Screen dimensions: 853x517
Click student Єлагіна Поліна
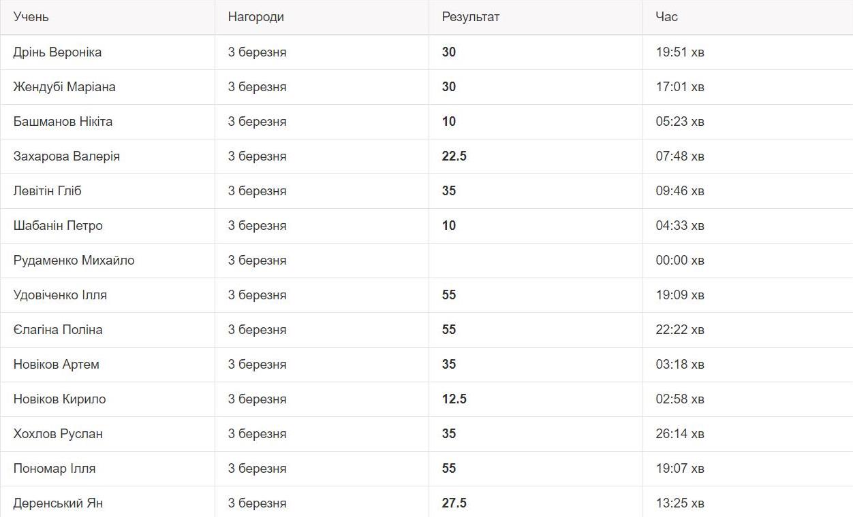point(58,330)
